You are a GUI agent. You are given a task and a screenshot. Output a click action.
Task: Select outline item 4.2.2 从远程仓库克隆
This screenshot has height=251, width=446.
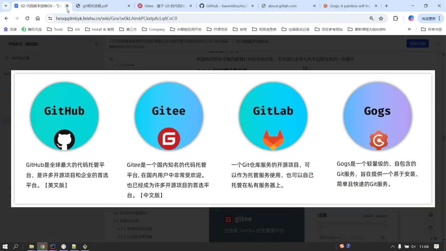click(x=134, y=237)
